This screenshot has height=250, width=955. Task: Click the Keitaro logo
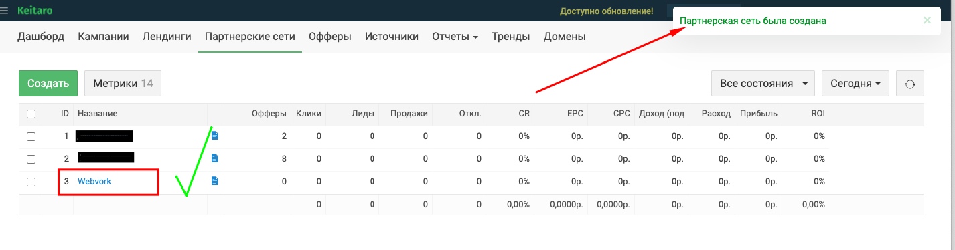(35, 11)
